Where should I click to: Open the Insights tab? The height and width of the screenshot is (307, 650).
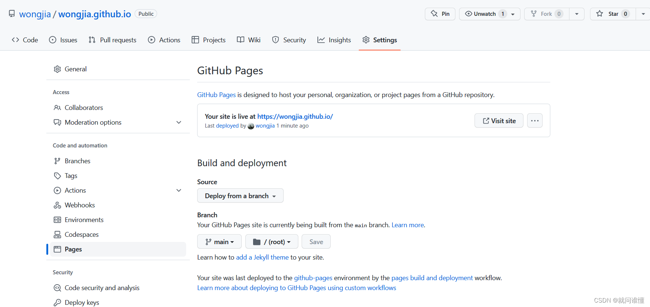[334, 40]
